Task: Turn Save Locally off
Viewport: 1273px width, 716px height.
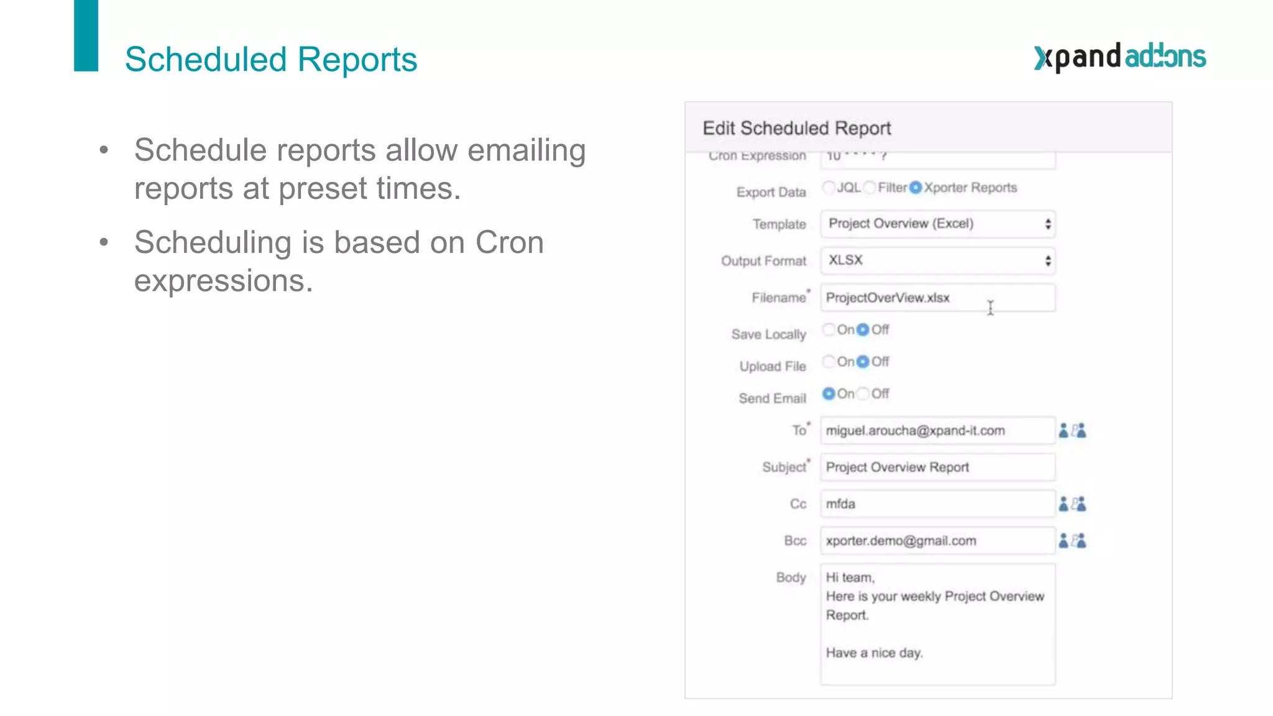Action: coord(863,329)
